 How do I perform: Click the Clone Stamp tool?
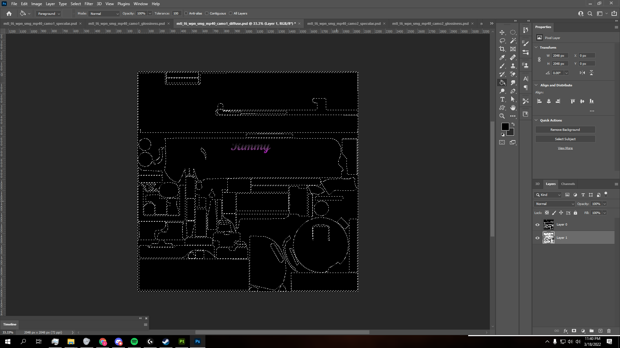513,66
